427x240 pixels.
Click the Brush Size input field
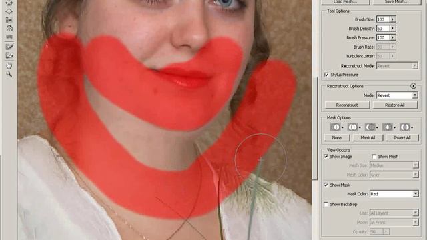(x=383, y=19)
